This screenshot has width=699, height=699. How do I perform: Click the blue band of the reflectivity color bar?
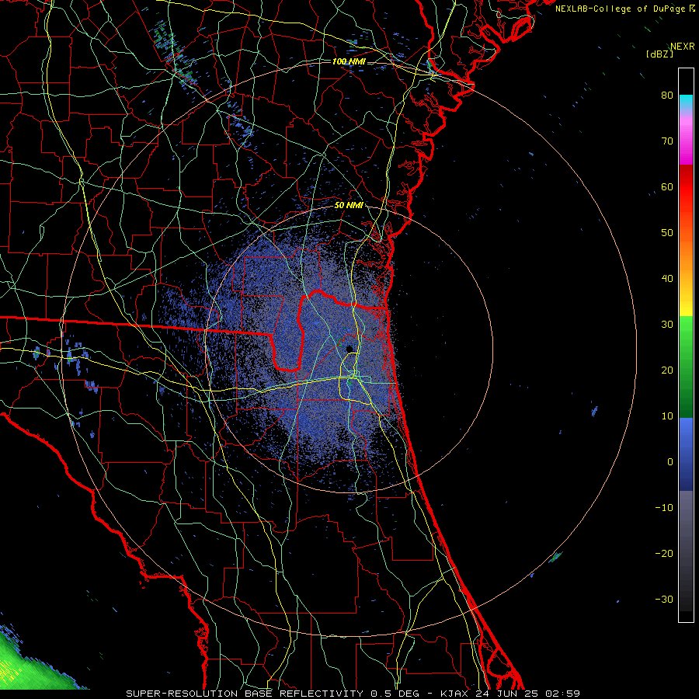point(686,454)
